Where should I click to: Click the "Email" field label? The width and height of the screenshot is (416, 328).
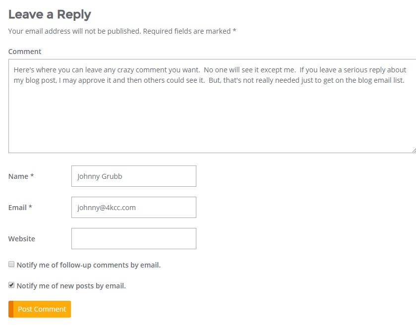[17, 208]
